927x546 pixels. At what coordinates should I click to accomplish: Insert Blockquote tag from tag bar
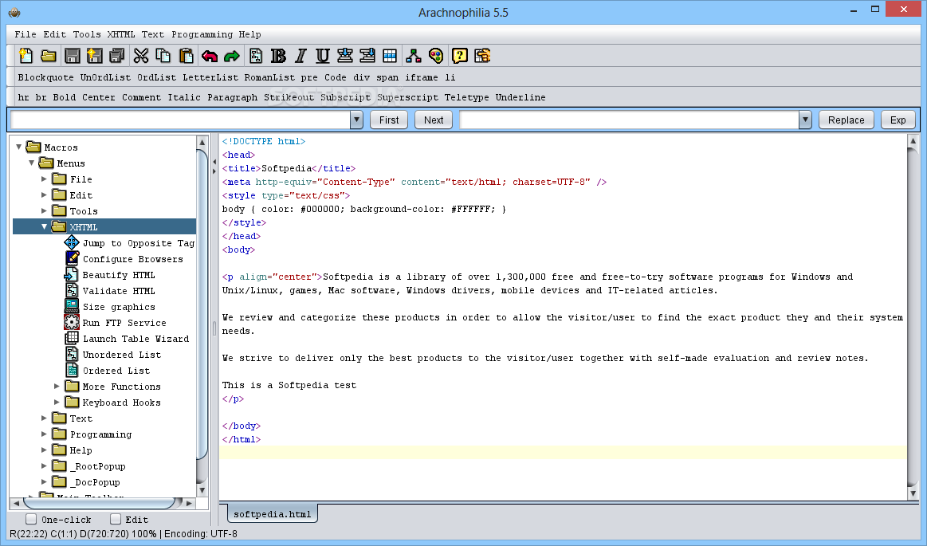[x=46, y=77]
